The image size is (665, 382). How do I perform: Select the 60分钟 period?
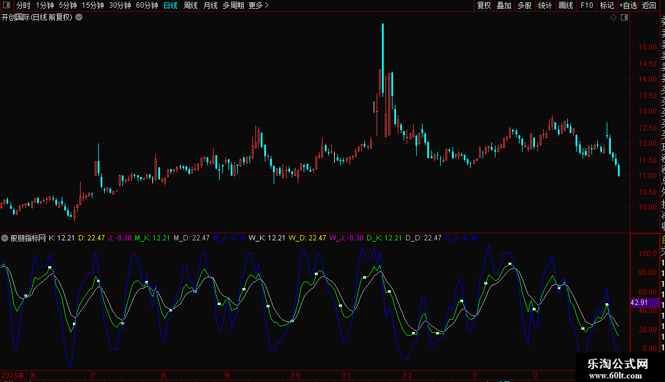(x=147, y=5)
